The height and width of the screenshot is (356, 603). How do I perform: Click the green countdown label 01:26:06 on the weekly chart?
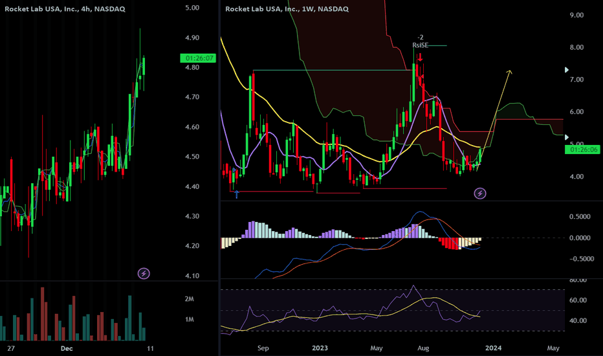(582, 150)
